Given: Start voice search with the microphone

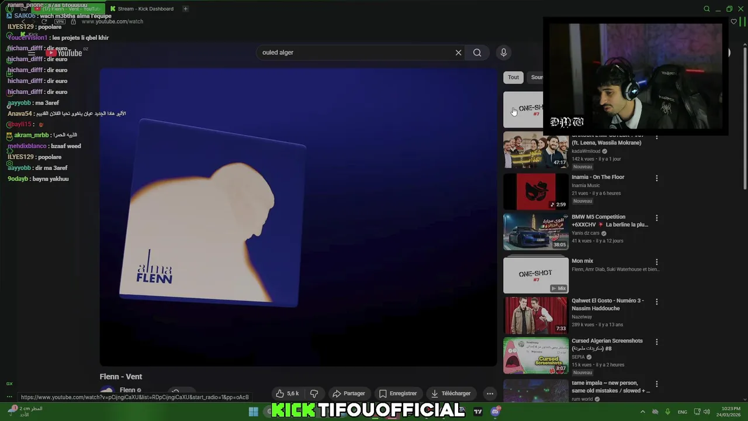Looking at the screenshot, I should tap(503, 53).
